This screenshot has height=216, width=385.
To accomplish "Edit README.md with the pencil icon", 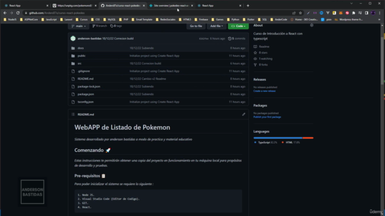I will [x=244, y=115].
